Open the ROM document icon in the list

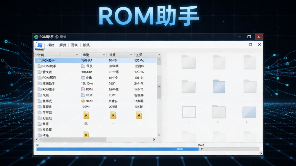(x=83, y=89)
